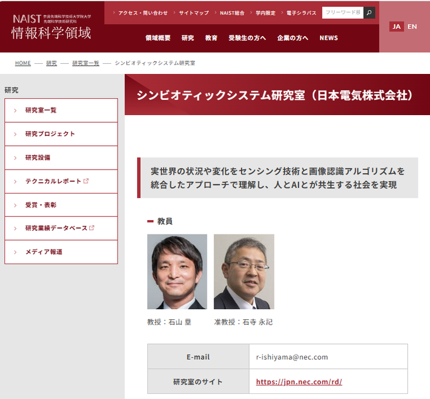The image size is (430, 399).
Task: Click the search magnifier icon button
Action: coord(369,13)
